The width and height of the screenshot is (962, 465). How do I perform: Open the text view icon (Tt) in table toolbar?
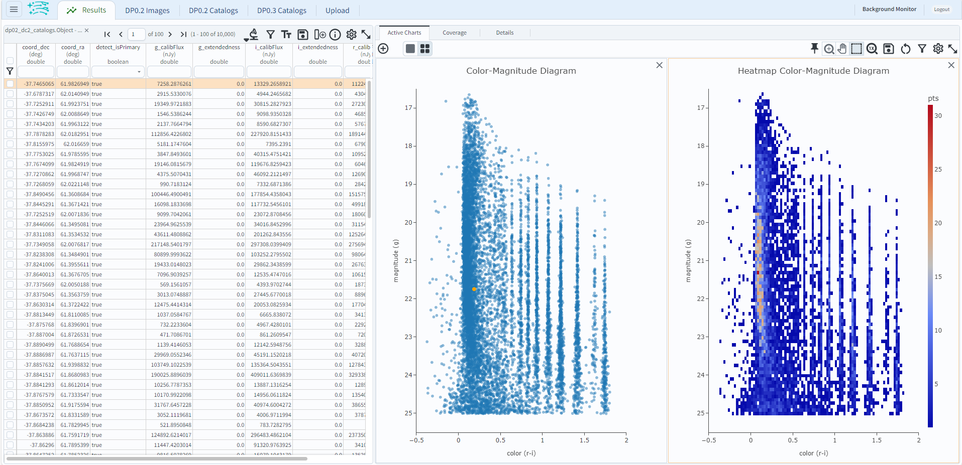(286, 34)
